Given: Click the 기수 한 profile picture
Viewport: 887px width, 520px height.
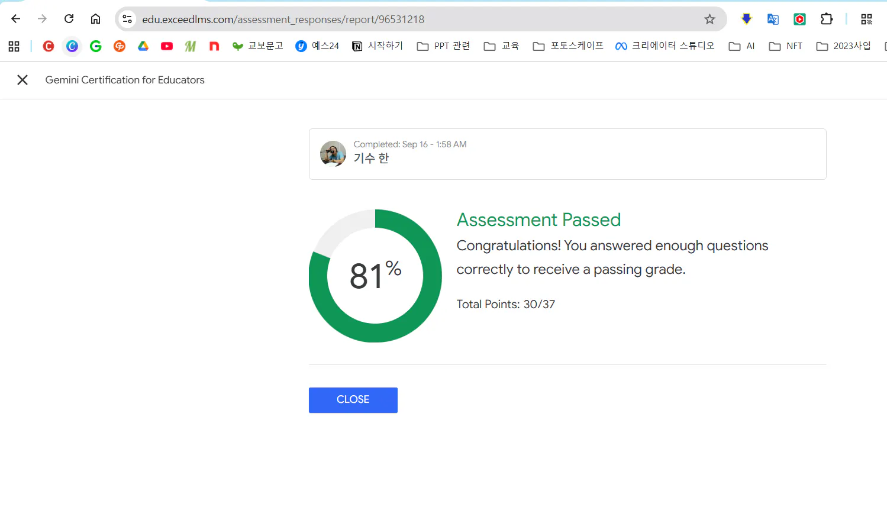Looking at the screenshot, I should 333,154.
